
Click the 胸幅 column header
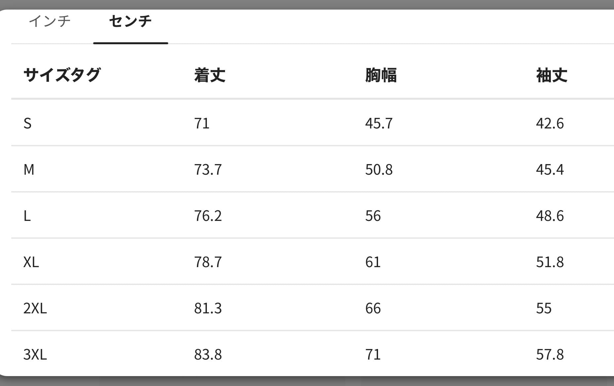click(381, 75)
